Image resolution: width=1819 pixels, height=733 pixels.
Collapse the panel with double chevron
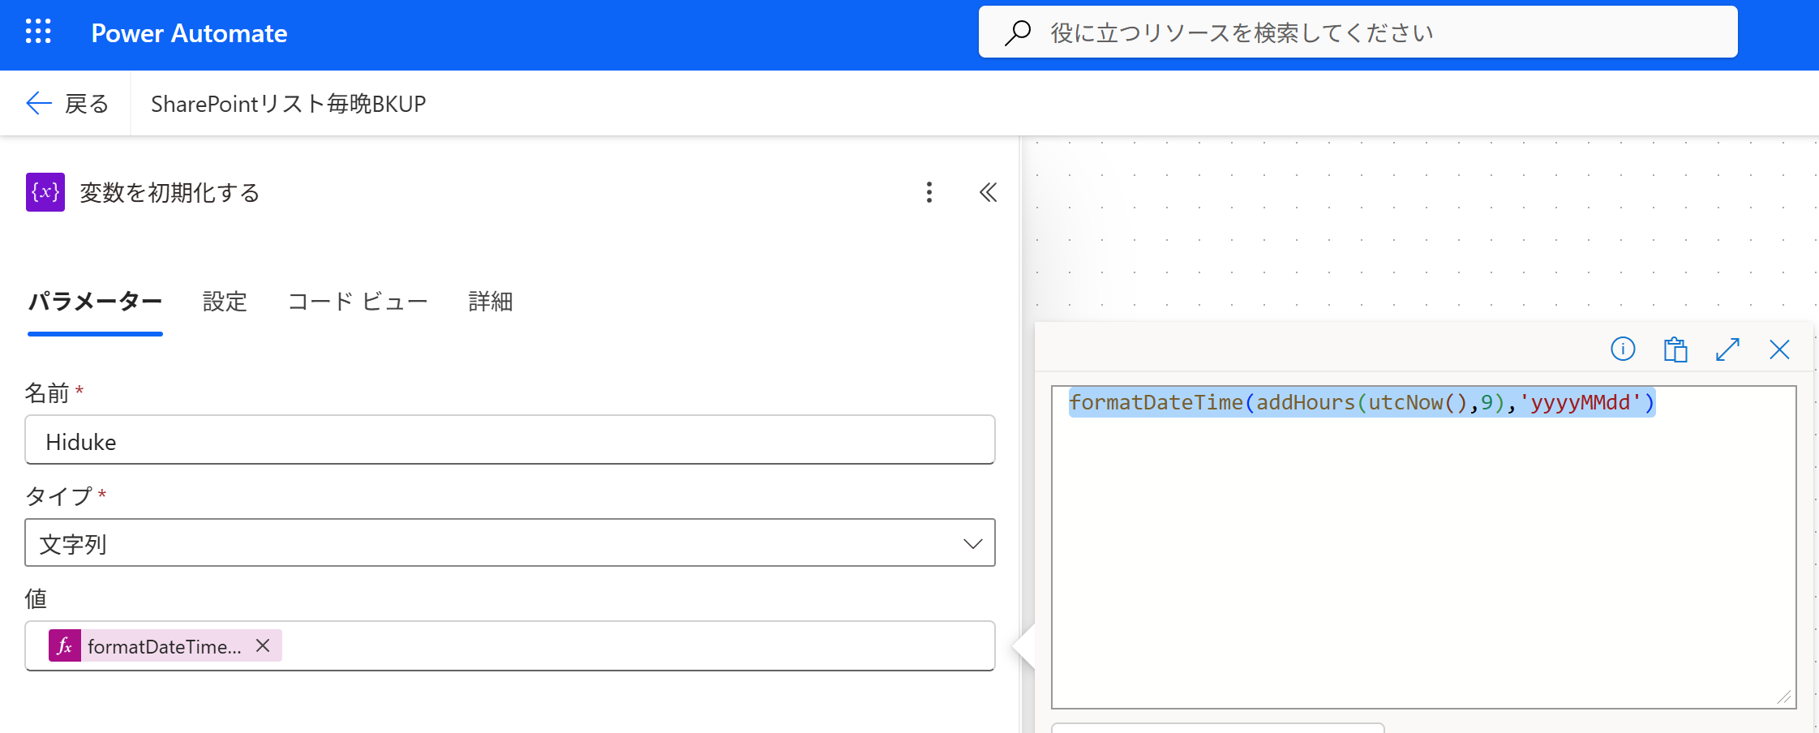[x=987, y=192]
